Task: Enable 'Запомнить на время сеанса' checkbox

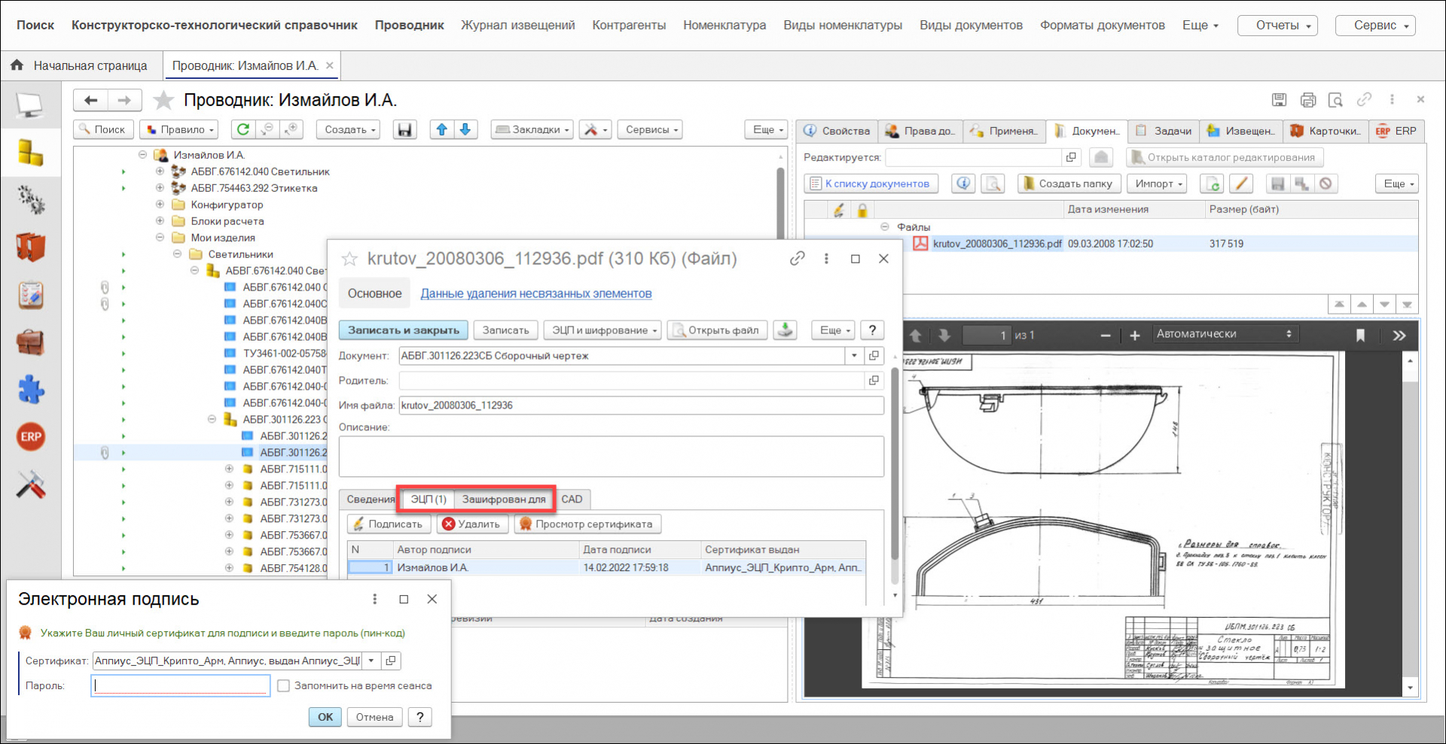Action: [x=284, y=685]
